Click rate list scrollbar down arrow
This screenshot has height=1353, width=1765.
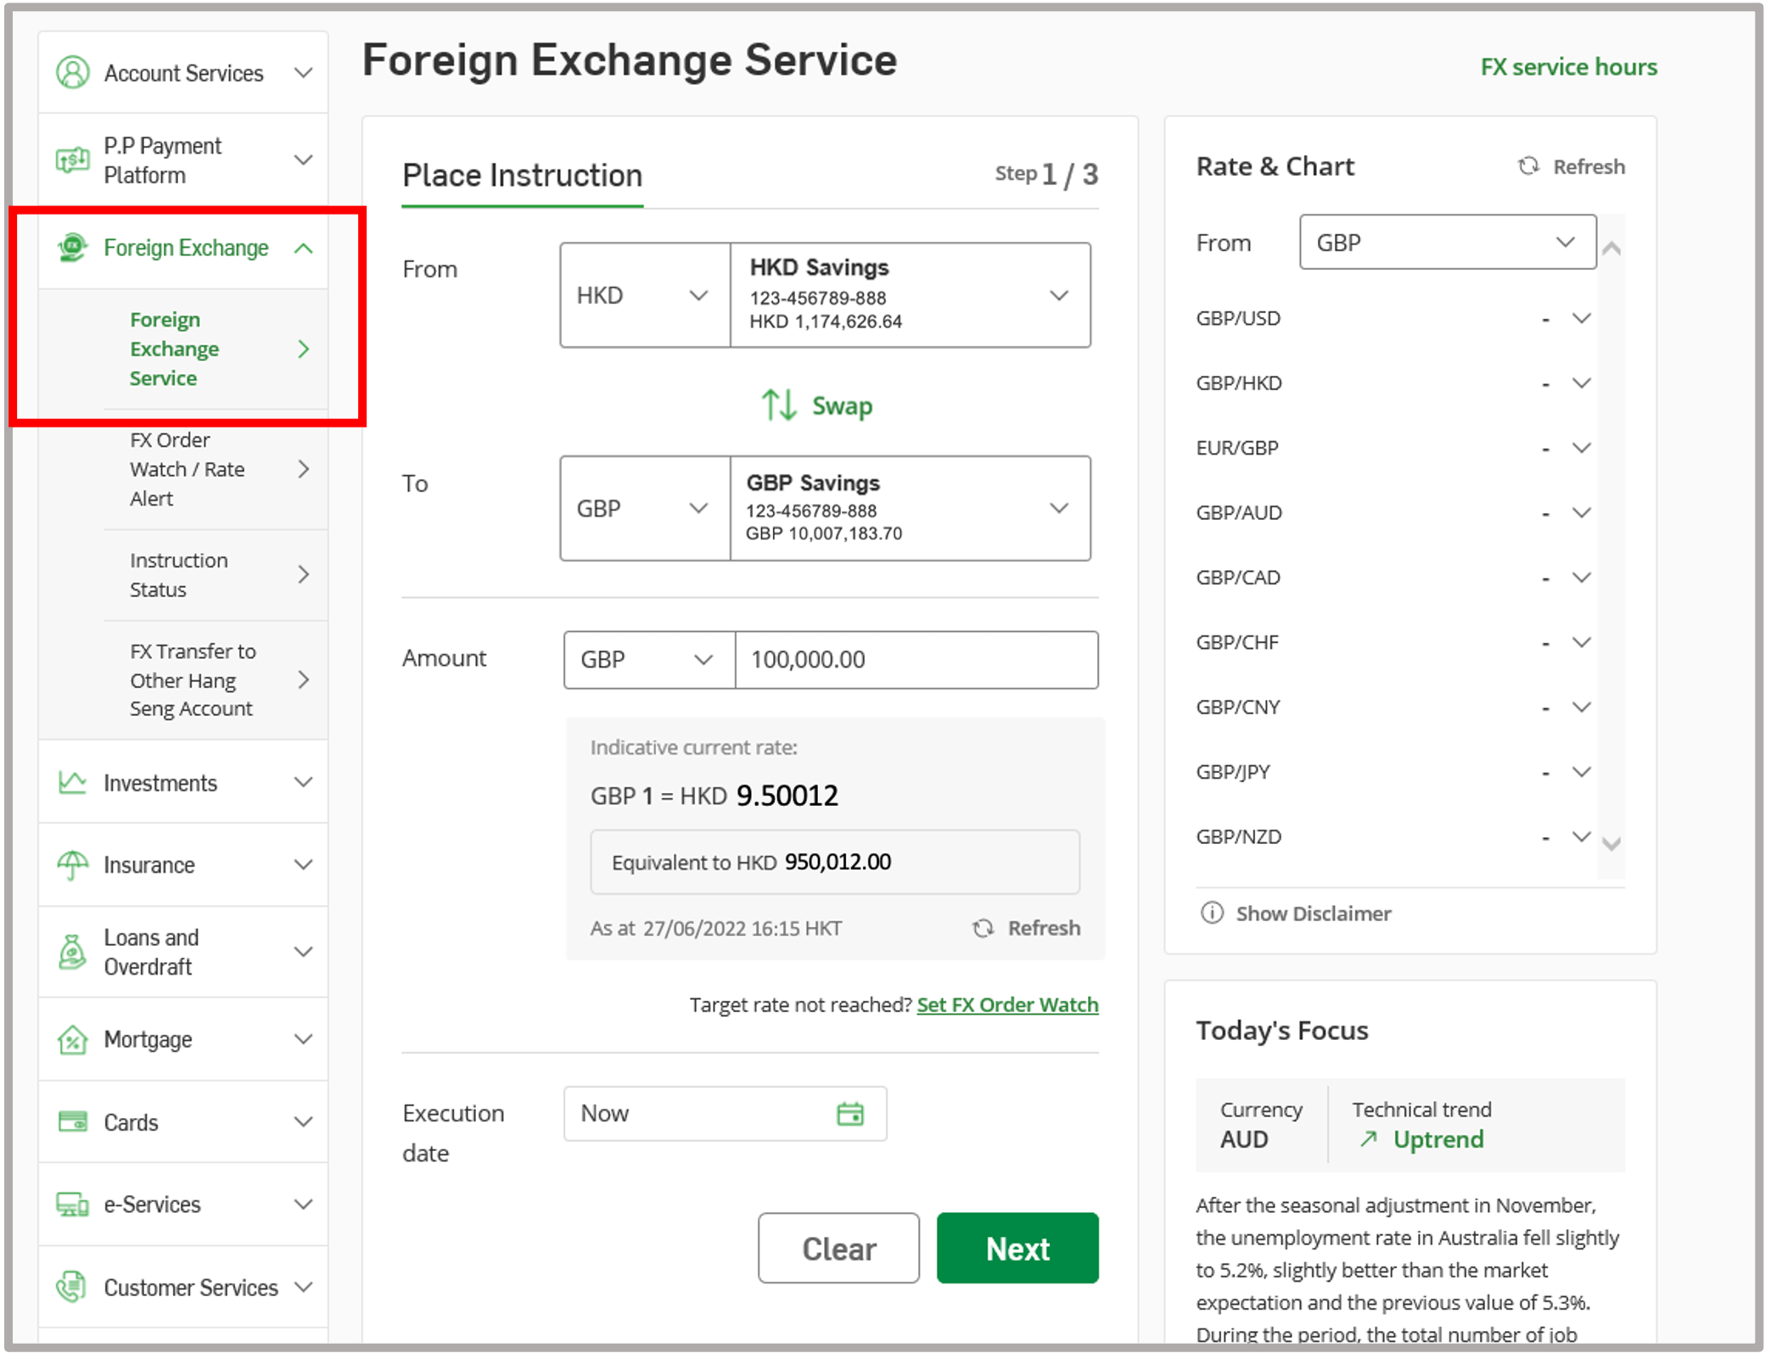click(x=1611, y=843)
